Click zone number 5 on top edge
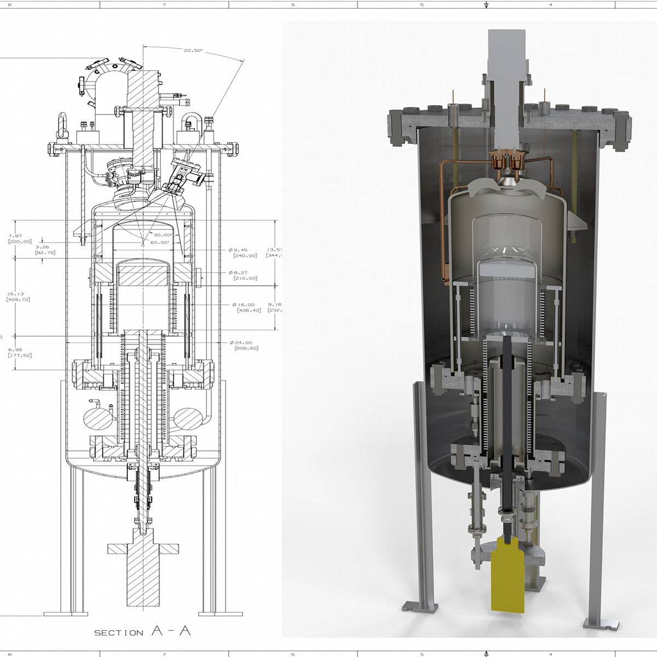The image size is (657, 657). tap(421, 4)
